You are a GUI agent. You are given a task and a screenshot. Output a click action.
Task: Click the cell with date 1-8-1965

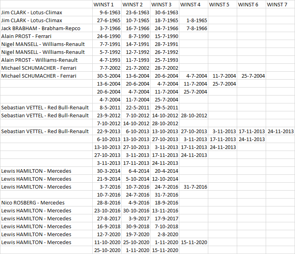[x=194, y=20]
